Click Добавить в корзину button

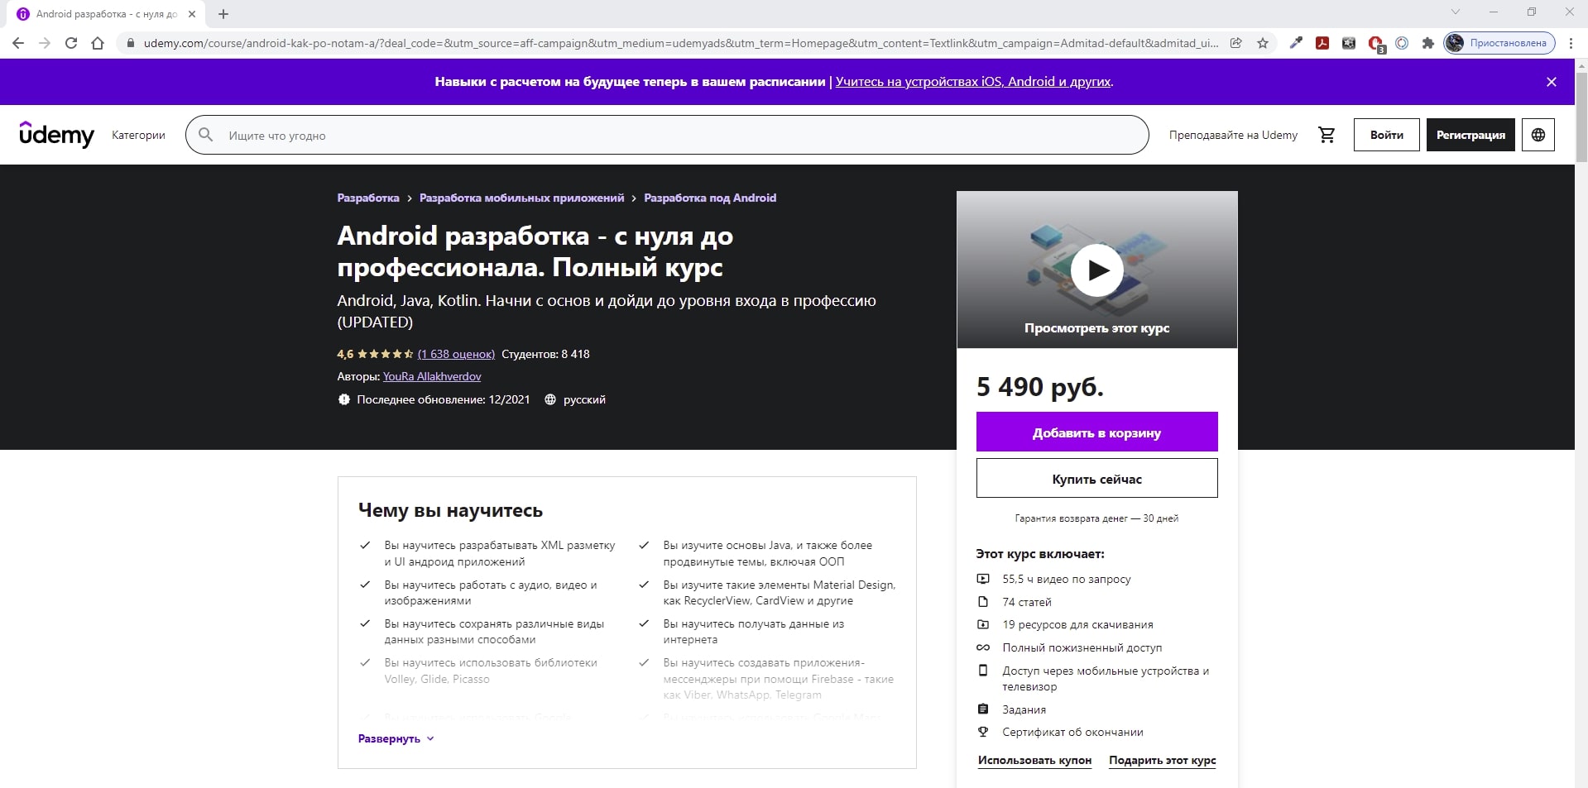pos(1096,432)
